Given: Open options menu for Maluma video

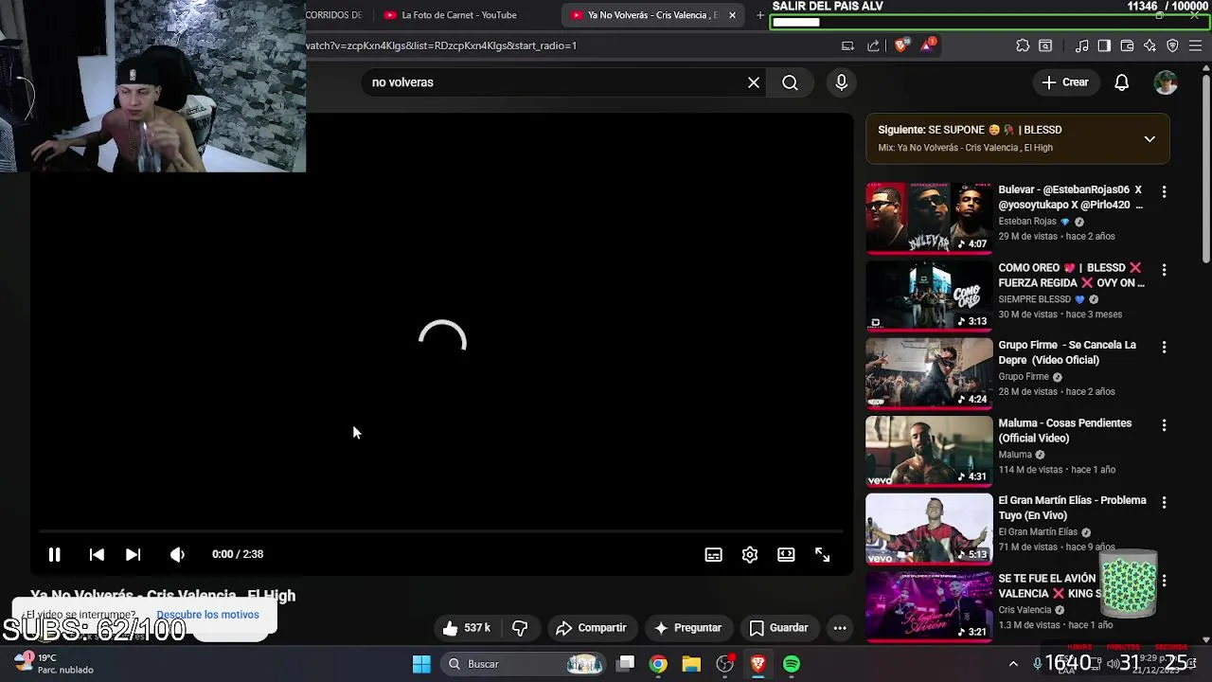Looking at the screenshot, I should pyautogui.click(x=1164, y=424).
